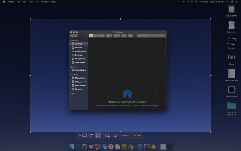Screen dimensions: 241x151
Task: Open Applications in the Finder sidebar
Action: click(79, 51)
